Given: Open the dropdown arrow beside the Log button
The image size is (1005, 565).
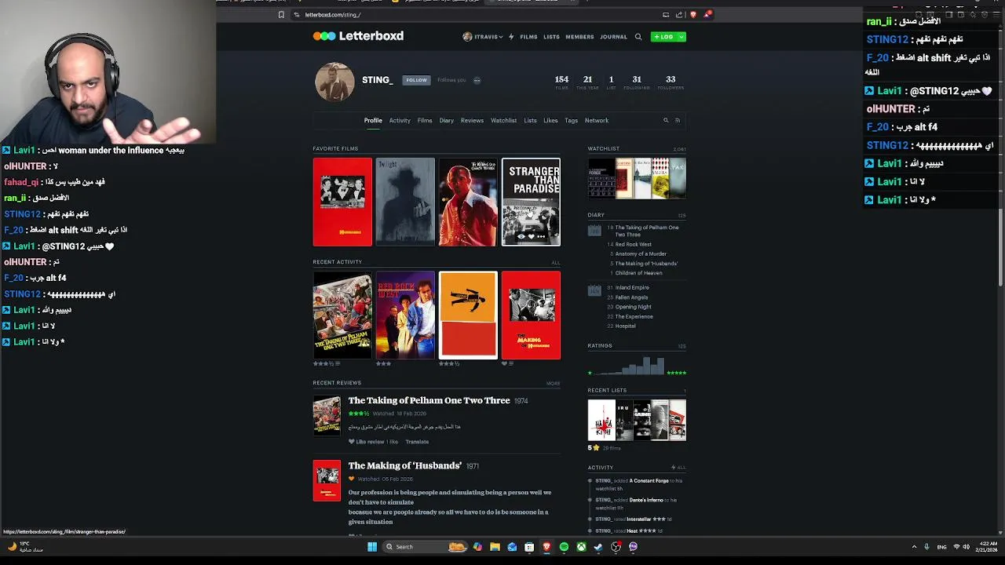Looking at the screenshot, I should coord(681,37).
